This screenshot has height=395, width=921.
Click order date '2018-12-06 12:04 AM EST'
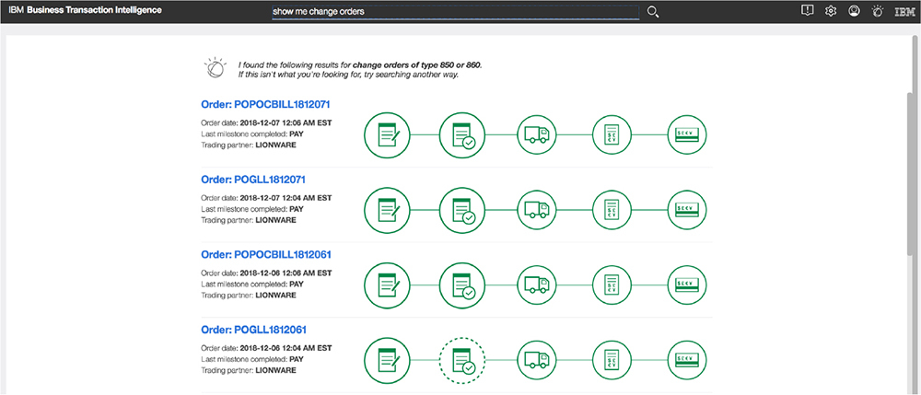[286, 349]
